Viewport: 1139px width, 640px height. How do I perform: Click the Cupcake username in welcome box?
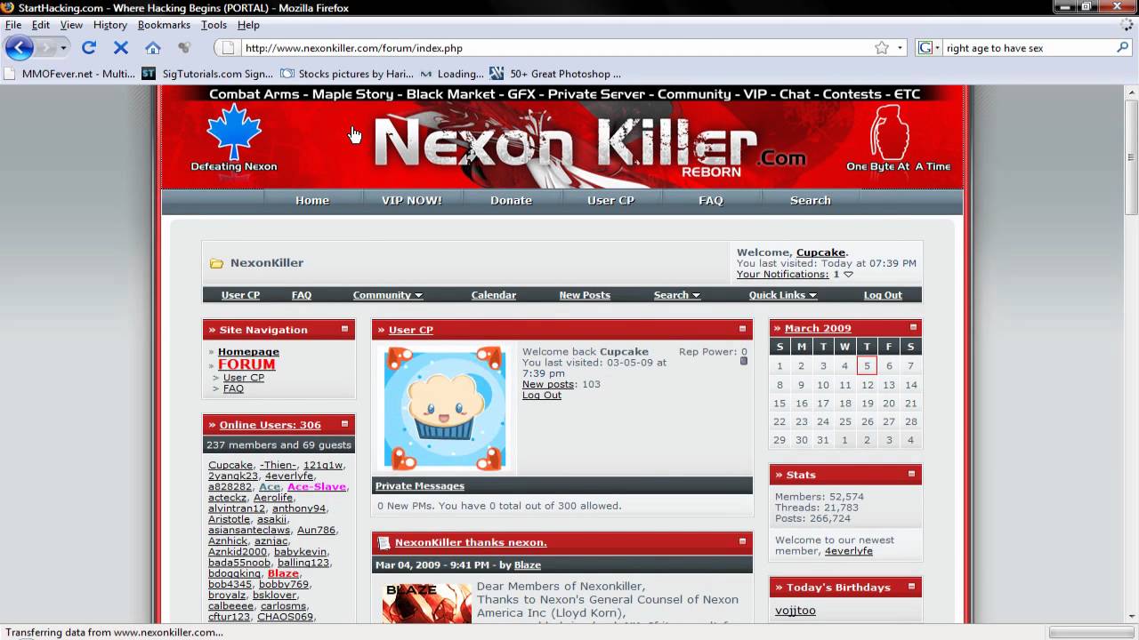point(820,252)
